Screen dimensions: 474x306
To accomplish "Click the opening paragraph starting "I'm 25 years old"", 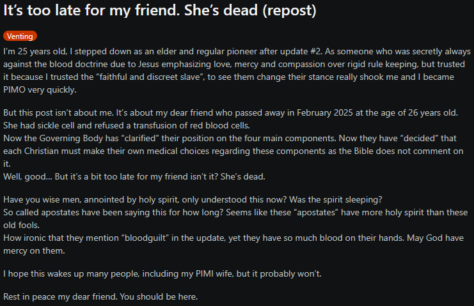I will 237,71.
